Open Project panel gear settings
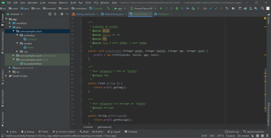The image size is (271, 138). point(62,14)
